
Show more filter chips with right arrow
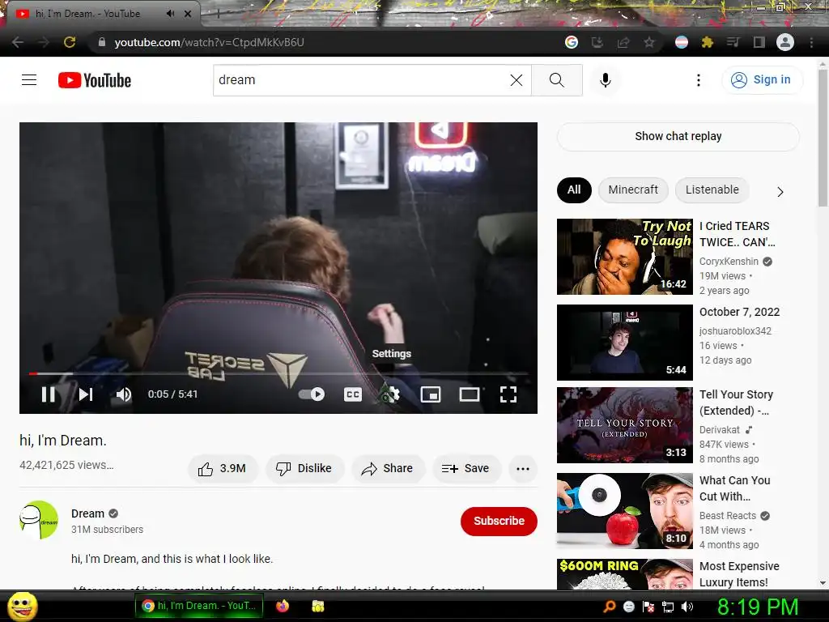point(780,192)
